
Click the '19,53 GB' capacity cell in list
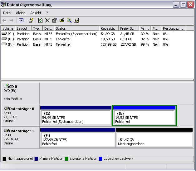point(108,39)
